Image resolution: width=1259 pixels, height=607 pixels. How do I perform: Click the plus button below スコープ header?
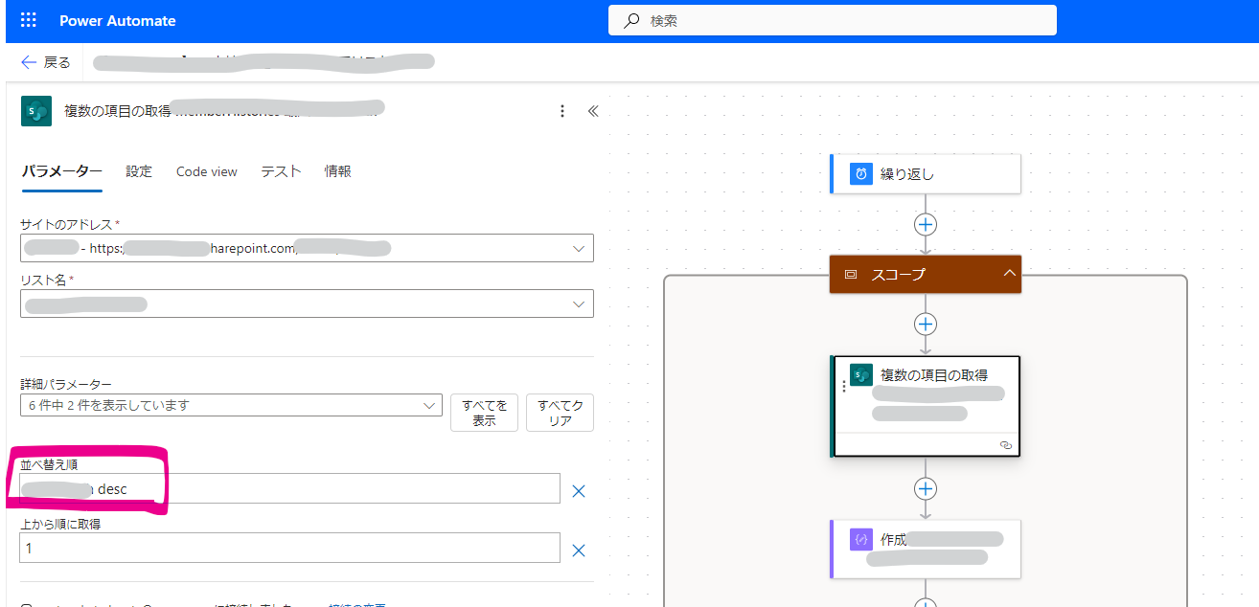(x=925, y=324)
